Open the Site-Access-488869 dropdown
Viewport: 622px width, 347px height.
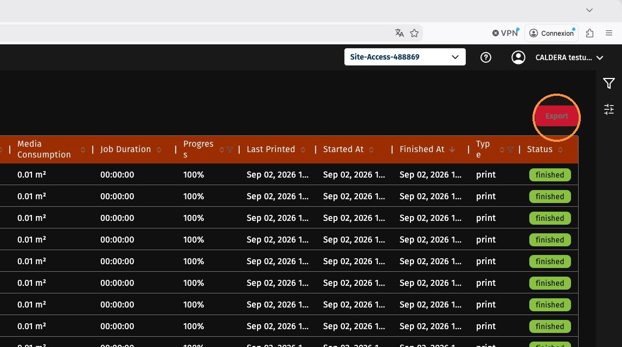(x=405, y=57)
